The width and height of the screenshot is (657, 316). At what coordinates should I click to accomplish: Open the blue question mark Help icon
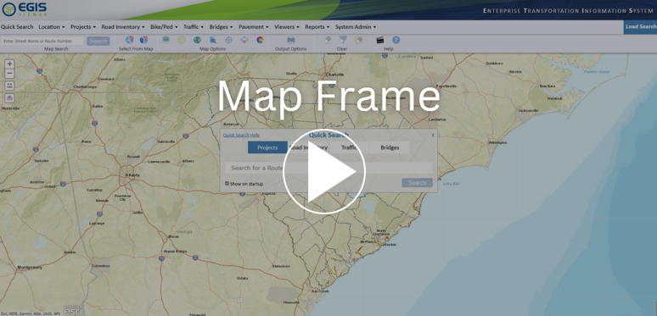point(396,40)
